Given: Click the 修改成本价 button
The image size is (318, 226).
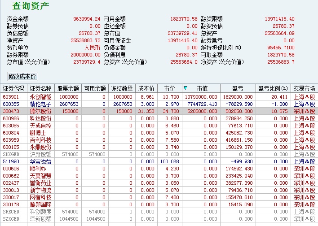Looking at the screenshot, I should [x=22, y=76].
